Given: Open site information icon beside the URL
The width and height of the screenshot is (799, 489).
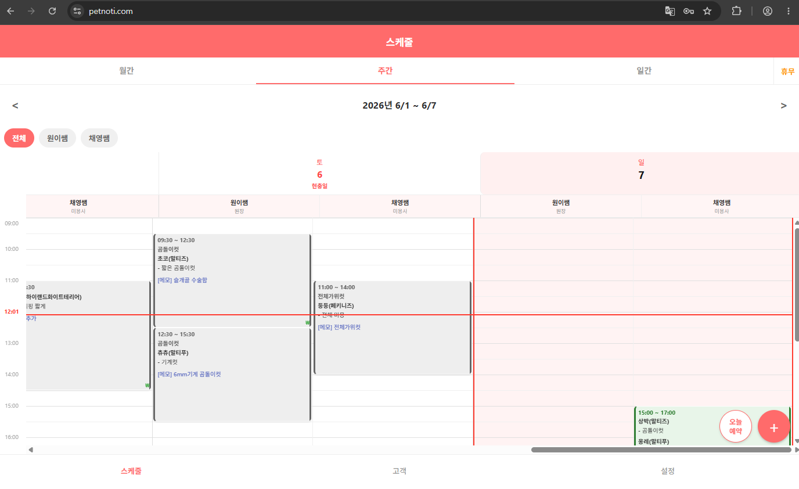Looking at the screenshot, I should [x=77, y=11].
